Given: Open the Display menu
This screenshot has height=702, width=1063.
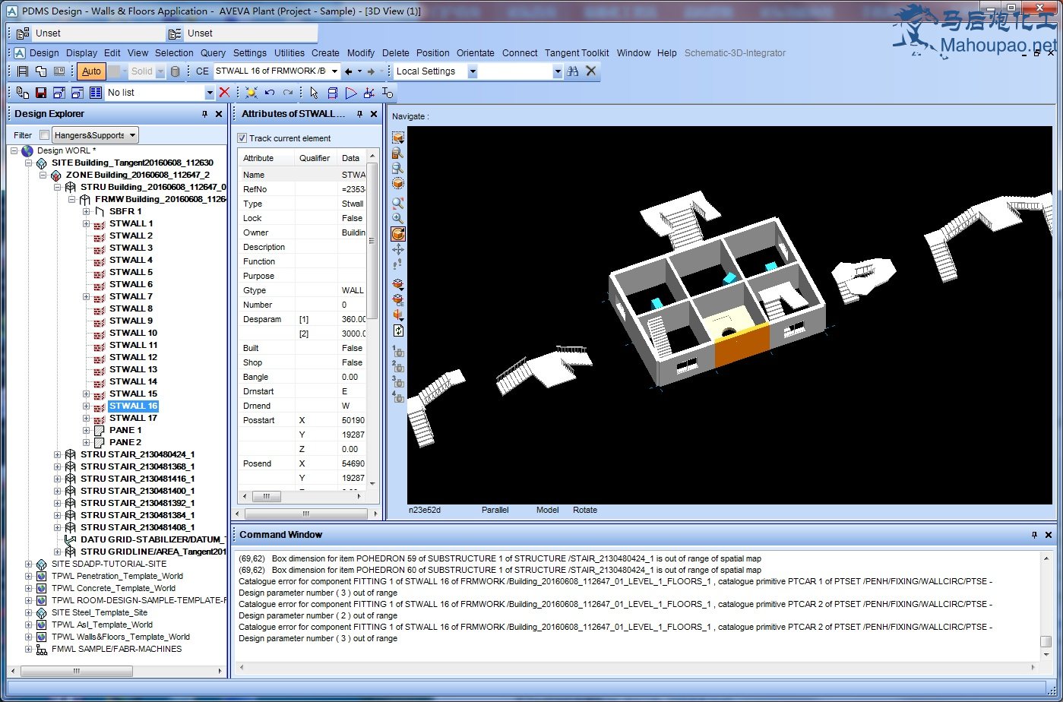Looking at the screenshot, I should [x=81, y=52].
